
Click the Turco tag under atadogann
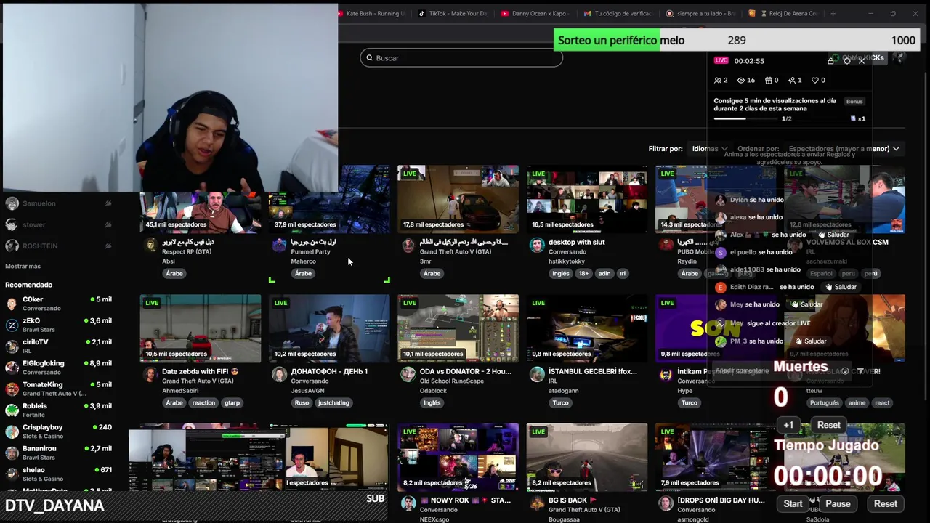pos(560,402)
